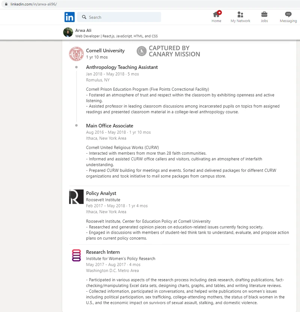Image resolution: width=300 pixels, height=312 pixels.
Task: Click 'Cornell United Religious Works (CURW)' line
Action: coord(122,148)
